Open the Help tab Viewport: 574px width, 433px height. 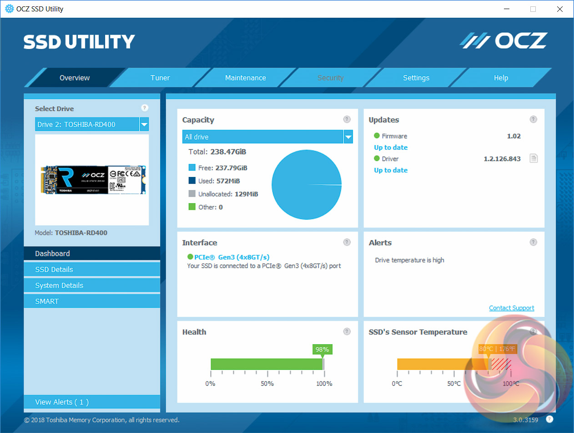click(x=501, y=78)
